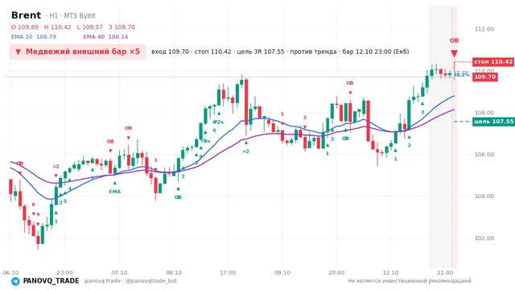Click the red triangle in the bearish signal badge
Screen dimensions: 515x290
click(19, 52)
